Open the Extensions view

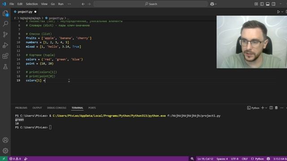[x=5, y=56]
